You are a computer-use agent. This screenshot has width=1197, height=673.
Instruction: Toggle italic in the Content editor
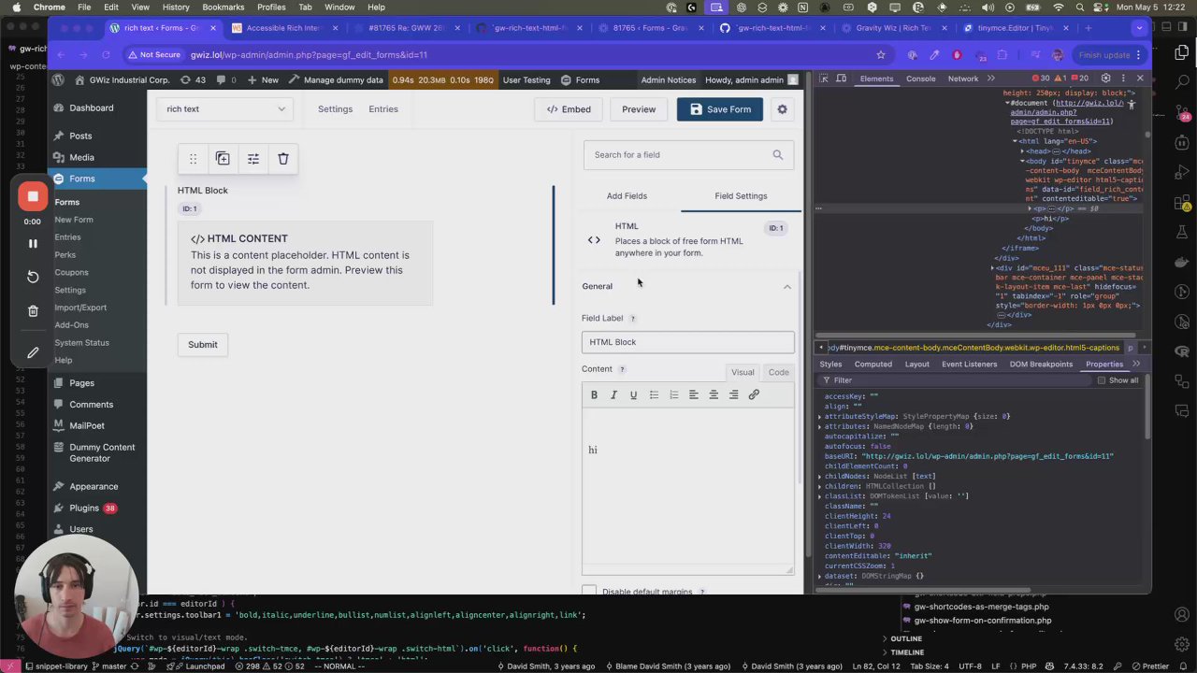pos(613,395)
